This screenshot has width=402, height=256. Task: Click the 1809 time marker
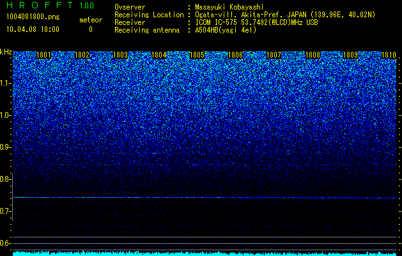coord(350,55)
